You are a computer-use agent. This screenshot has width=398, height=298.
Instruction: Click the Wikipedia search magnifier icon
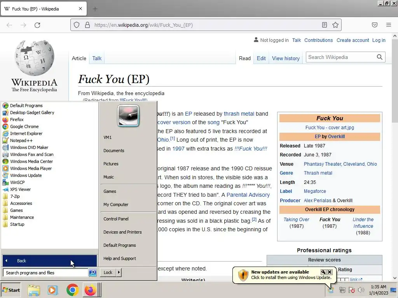tap(379, 57)
